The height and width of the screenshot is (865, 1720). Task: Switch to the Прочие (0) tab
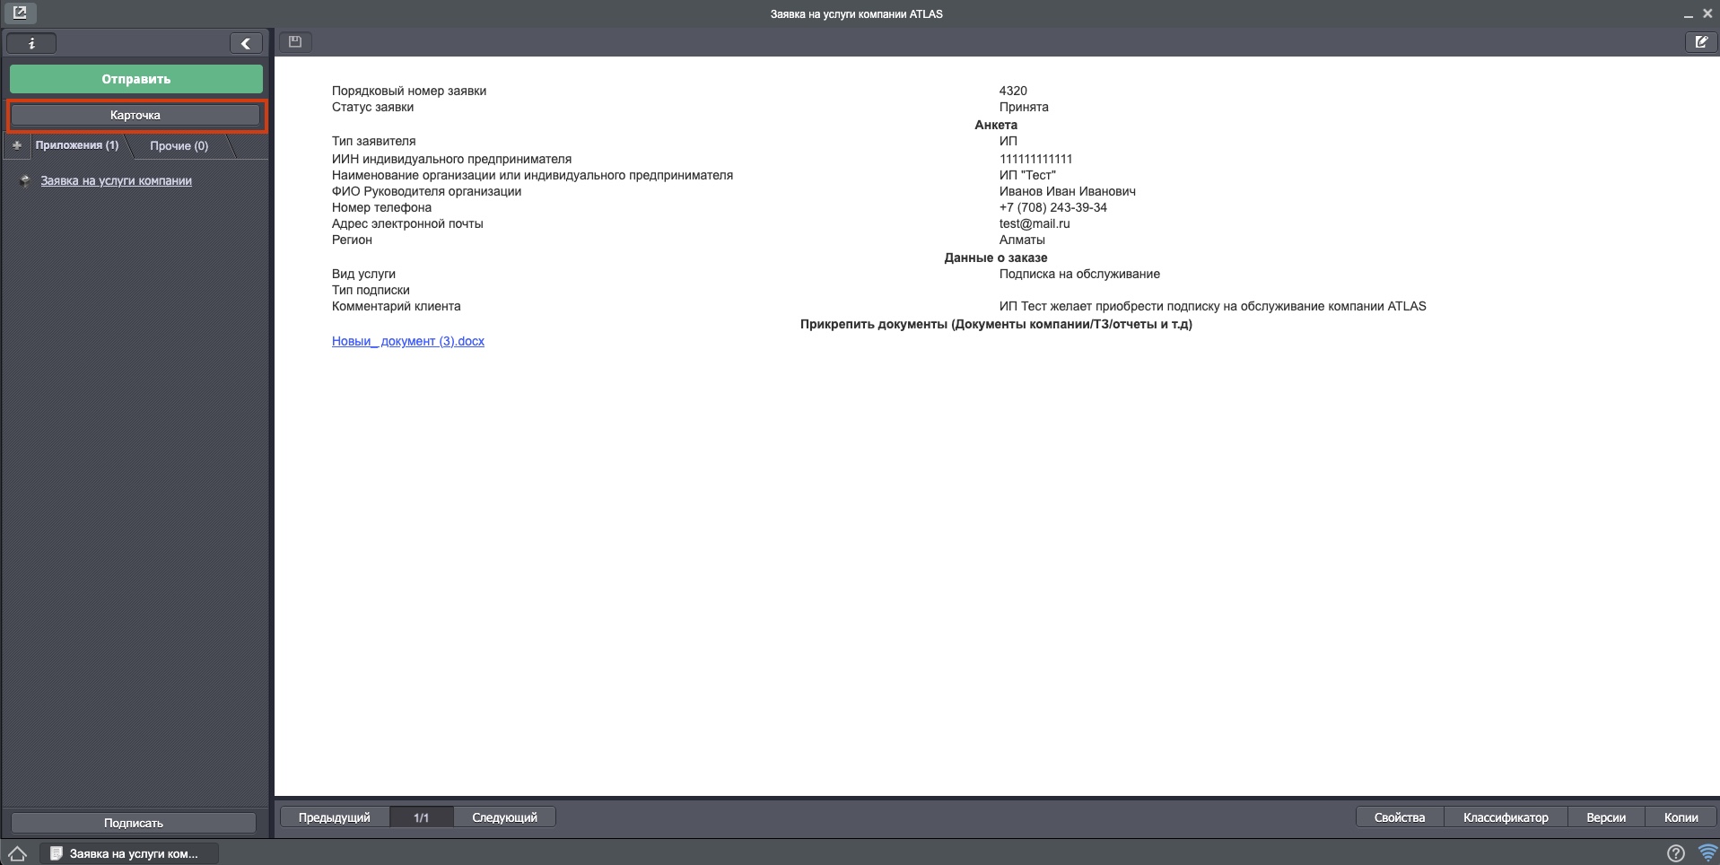(x=179, y=146)
